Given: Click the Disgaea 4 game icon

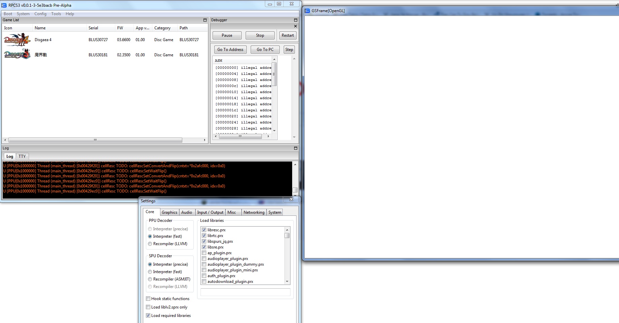Looking at the screenshot, I should [x=17, y=40].
